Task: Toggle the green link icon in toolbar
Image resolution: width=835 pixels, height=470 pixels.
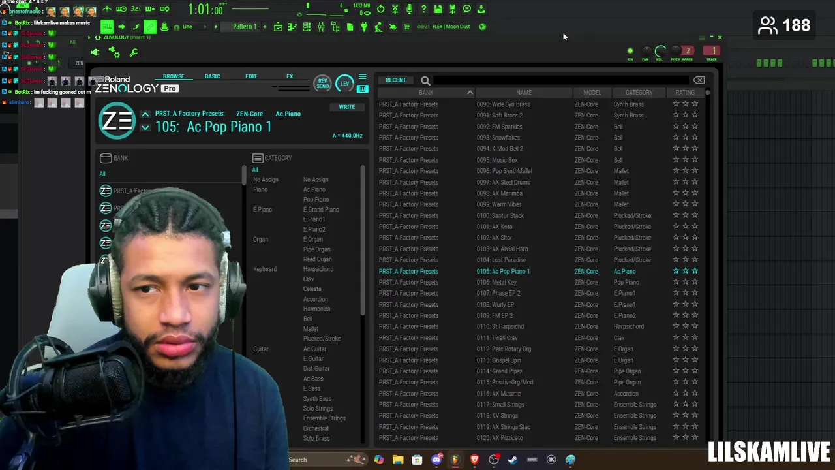Action: click(x=150, y=27)
